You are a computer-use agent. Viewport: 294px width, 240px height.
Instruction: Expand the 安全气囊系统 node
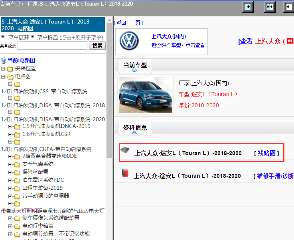click(10, 165)
